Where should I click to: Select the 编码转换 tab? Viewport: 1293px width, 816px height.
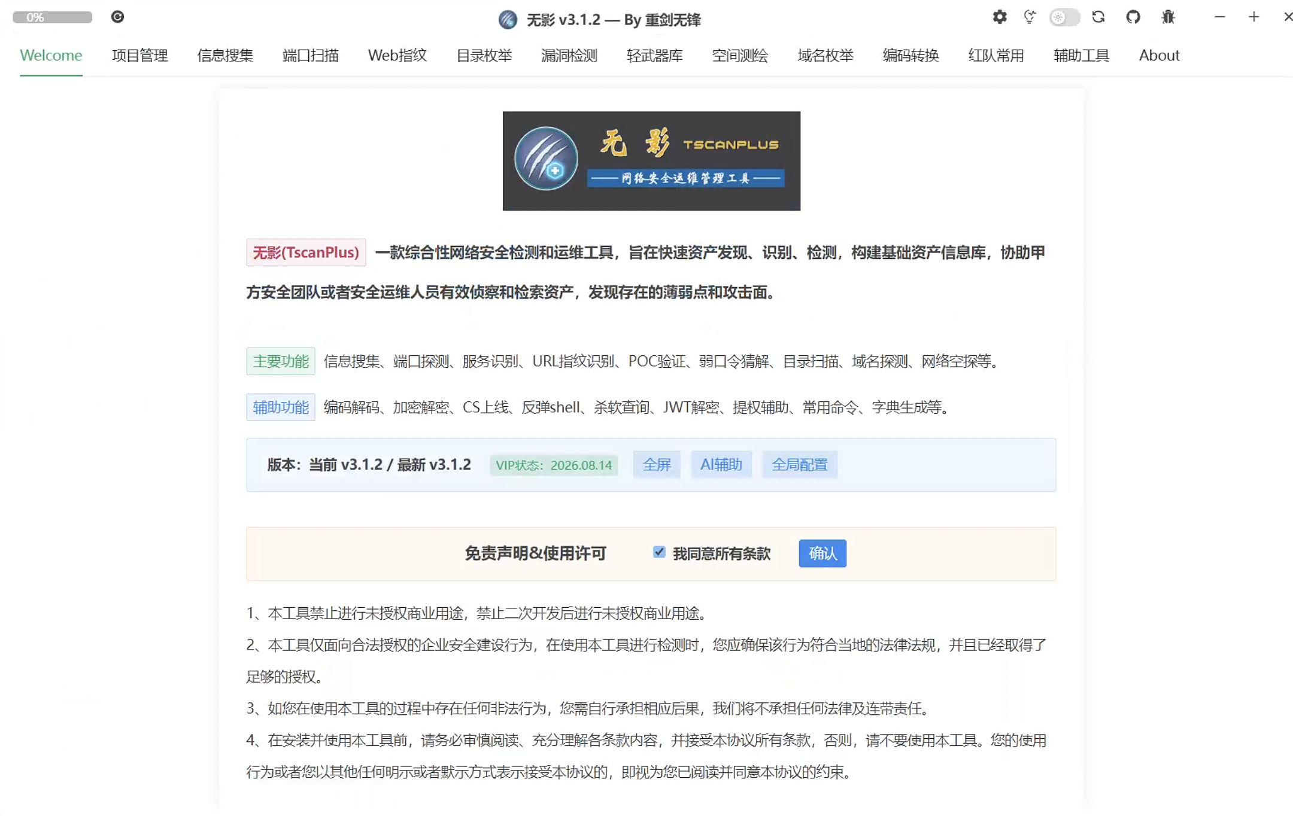pyautogui.click(x=910, y=56)
